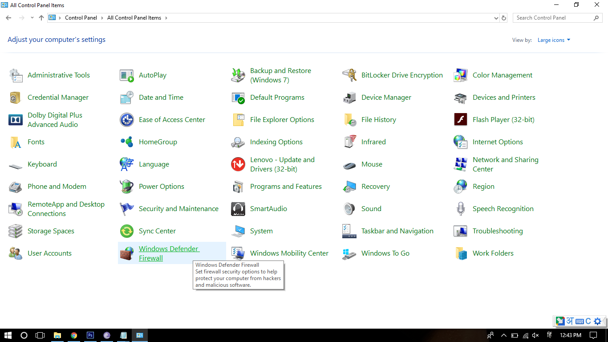Click the Mouse icon

(349, 164)
